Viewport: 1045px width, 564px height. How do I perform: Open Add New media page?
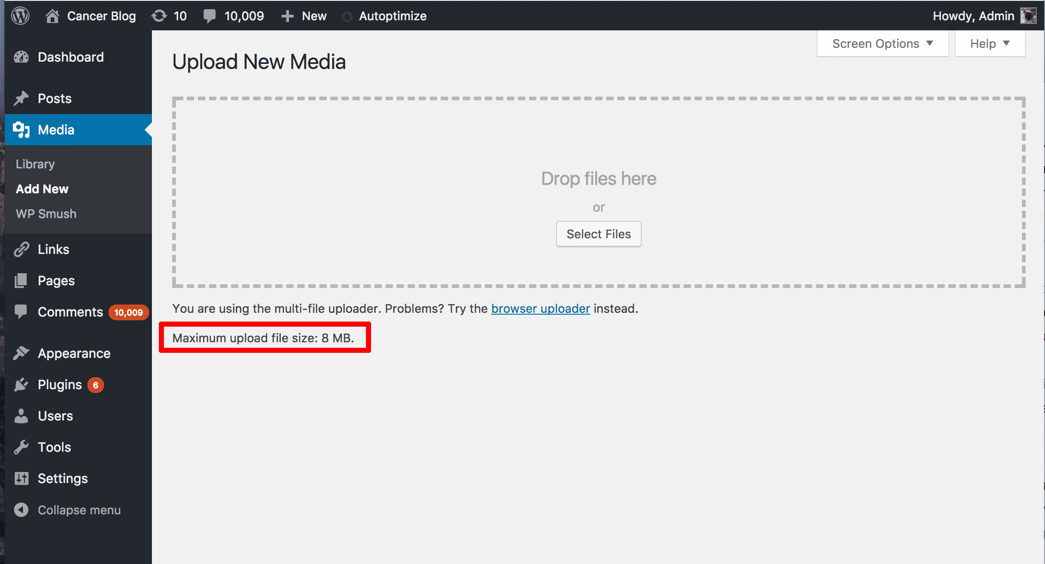(x=42, y=189)
